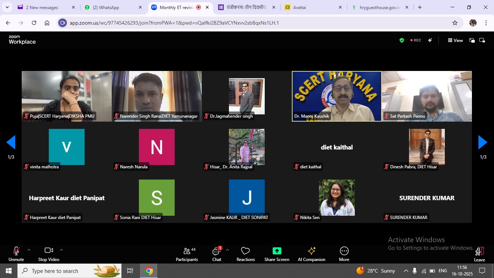Open the Participants panel
Image resolution: width=494 pixels, height=278 pixels.
coord(187,254)
